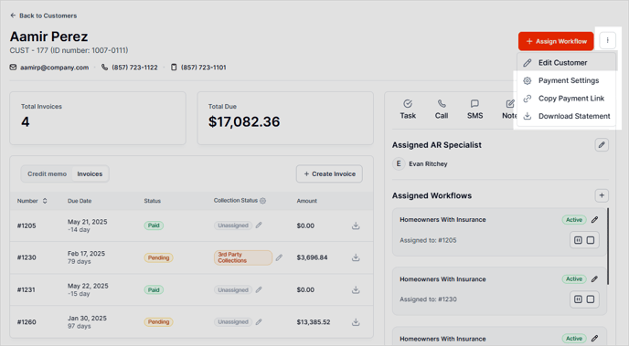
Task: Add a workflow with the plus icon
Action: pos(602,195)
